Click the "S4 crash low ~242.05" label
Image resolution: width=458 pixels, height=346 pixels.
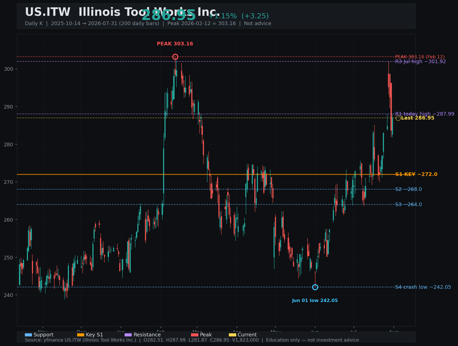point(423,287)
